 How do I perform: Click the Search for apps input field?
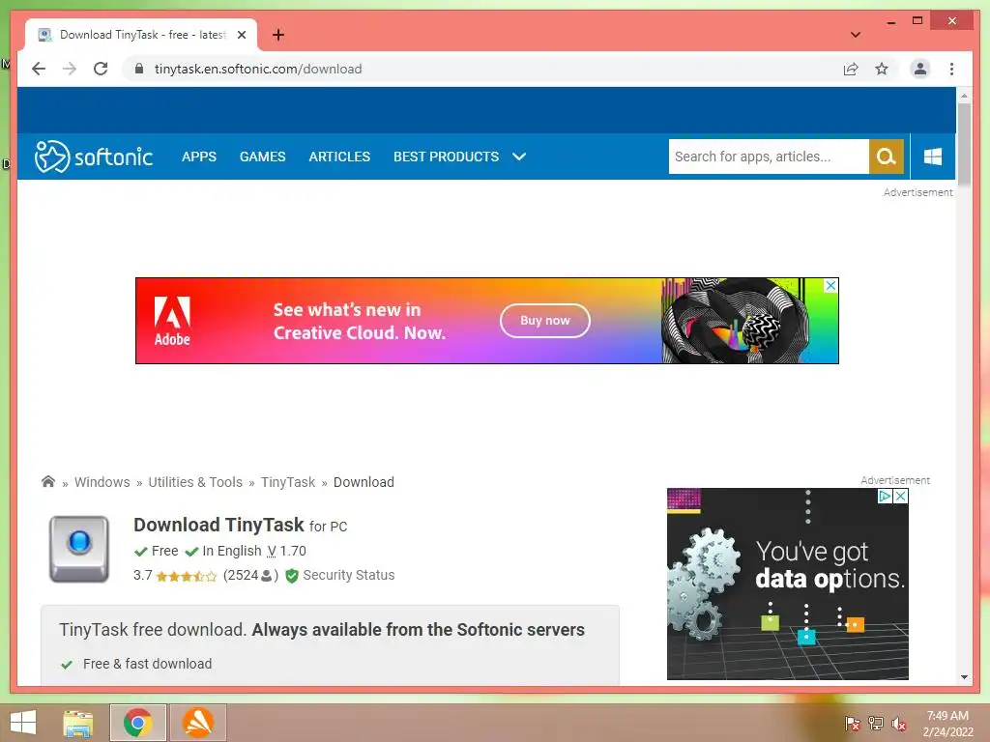click(x=769, y=157)
